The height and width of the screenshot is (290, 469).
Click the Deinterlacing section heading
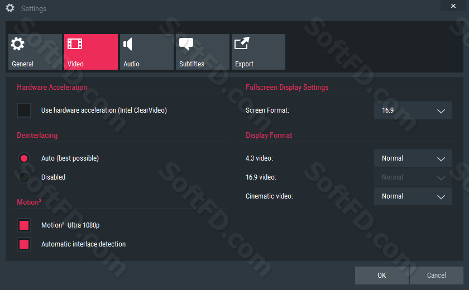coord(37,136)
